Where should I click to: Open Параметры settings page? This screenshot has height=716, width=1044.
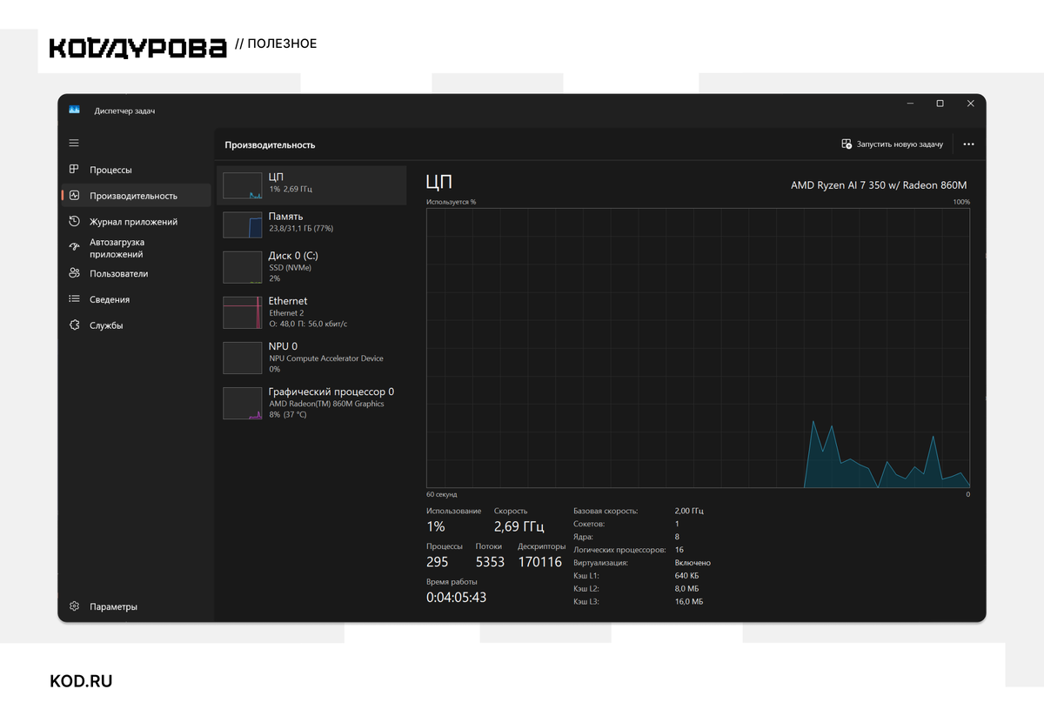[x=137, y=606]
